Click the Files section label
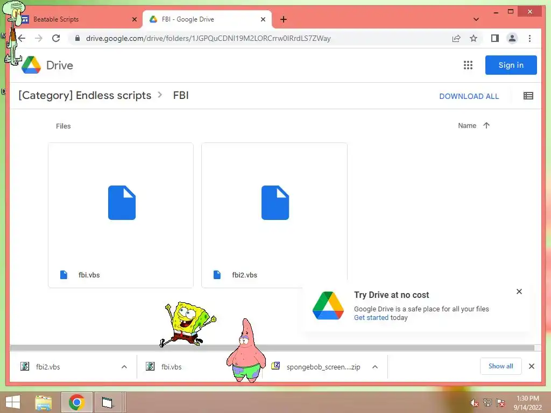 [x=63, y=126]
